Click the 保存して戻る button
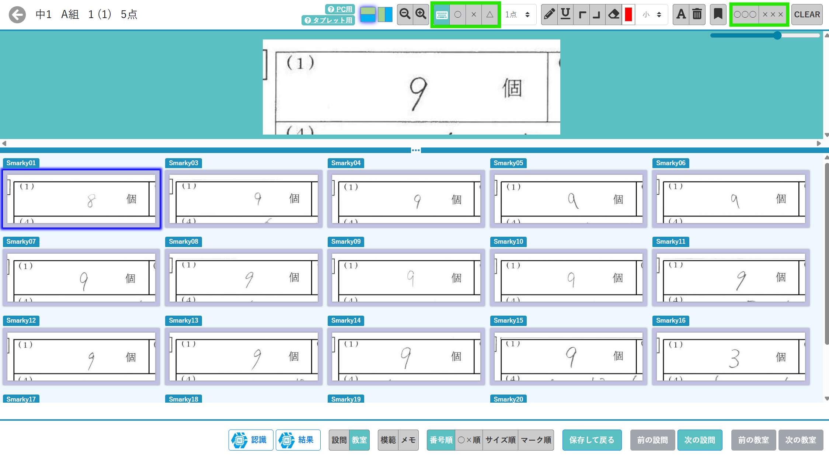Viewport: 829px width, 455px height. (592, 440)
